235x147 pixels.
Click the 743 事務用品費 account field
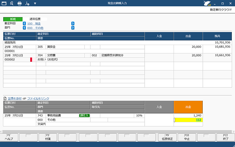click(57, 116)
